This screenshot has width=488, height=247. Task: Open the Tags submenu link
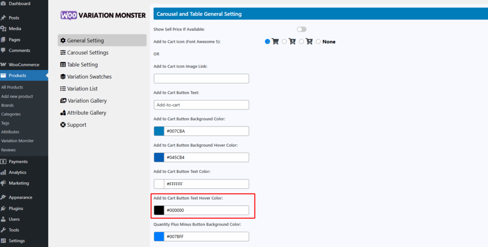[5, 123]
